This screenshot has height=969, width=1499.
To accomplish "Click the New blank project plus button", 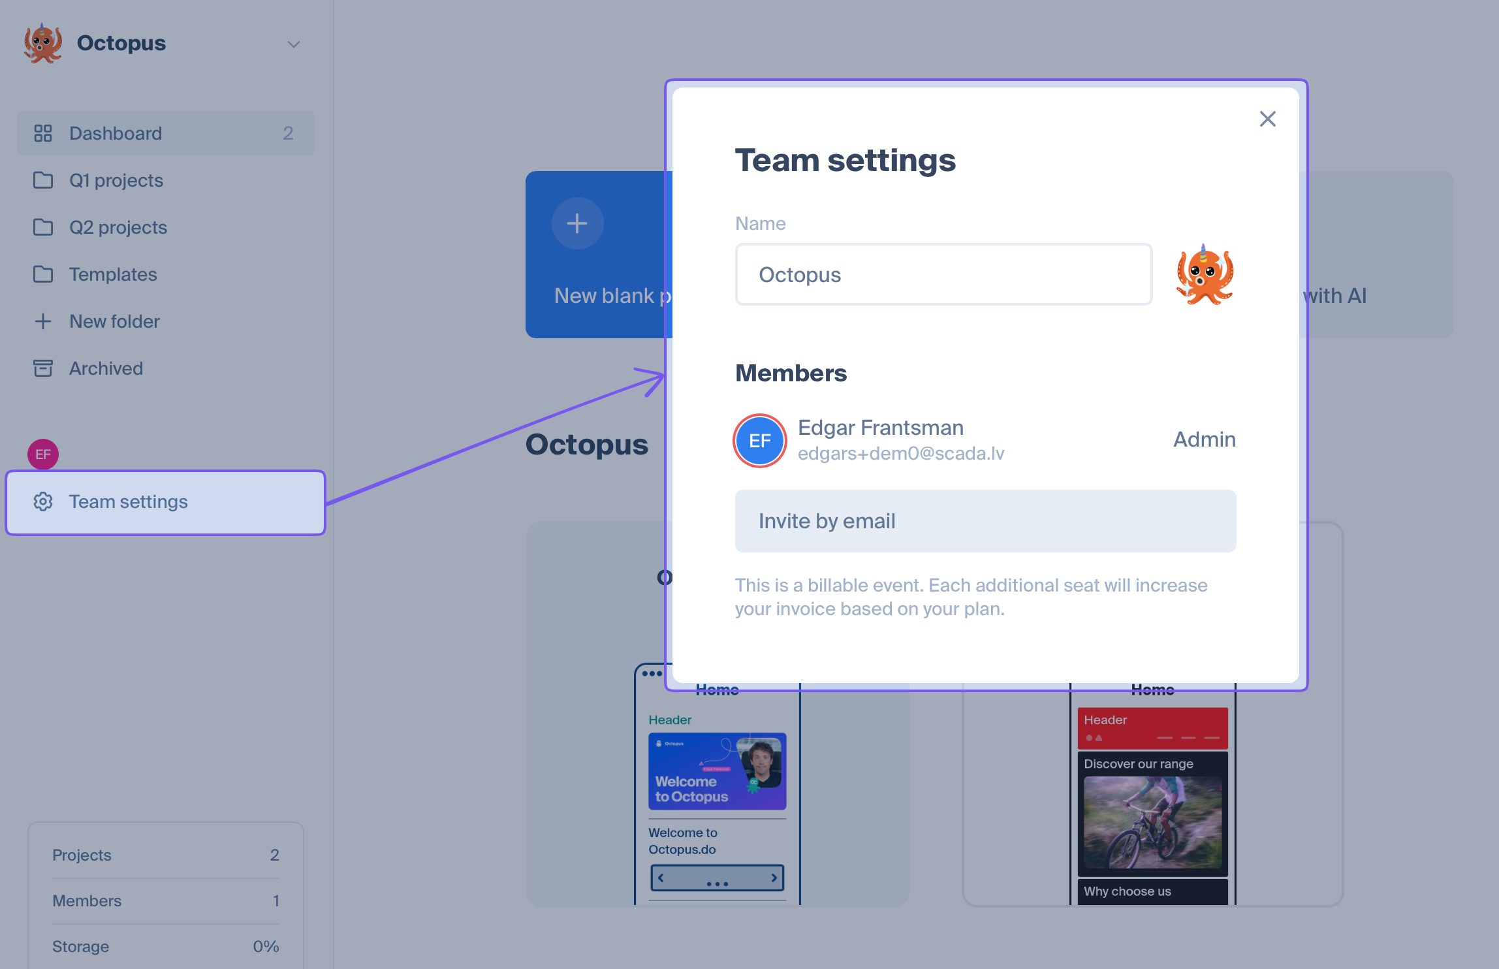I will (577, 223).
